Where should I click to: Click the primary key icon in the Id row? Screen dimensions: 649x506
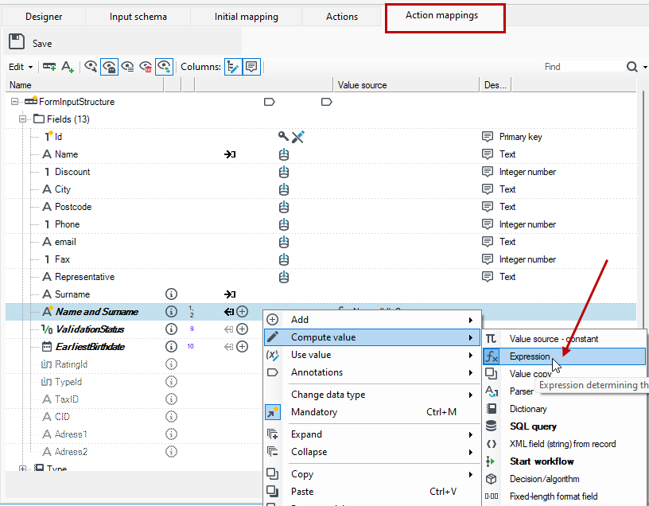coord(283,136)
